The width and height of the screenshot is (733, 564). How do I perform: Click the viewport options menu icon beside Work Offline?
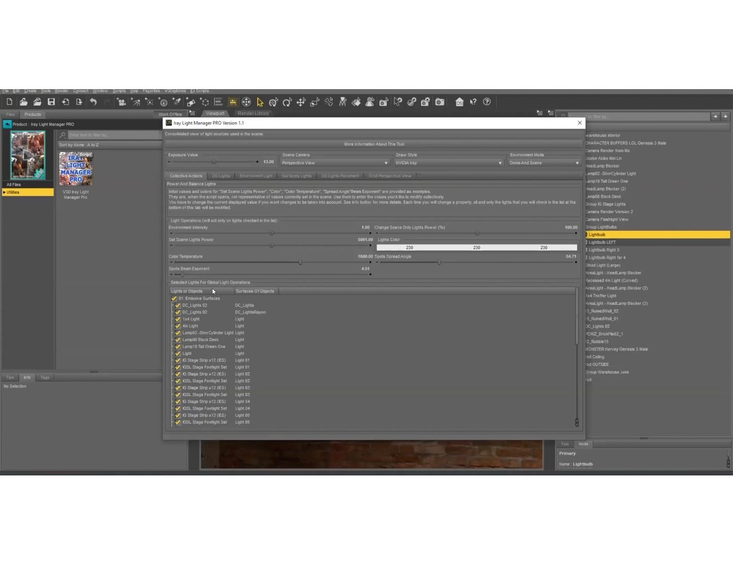coord(192,113)
